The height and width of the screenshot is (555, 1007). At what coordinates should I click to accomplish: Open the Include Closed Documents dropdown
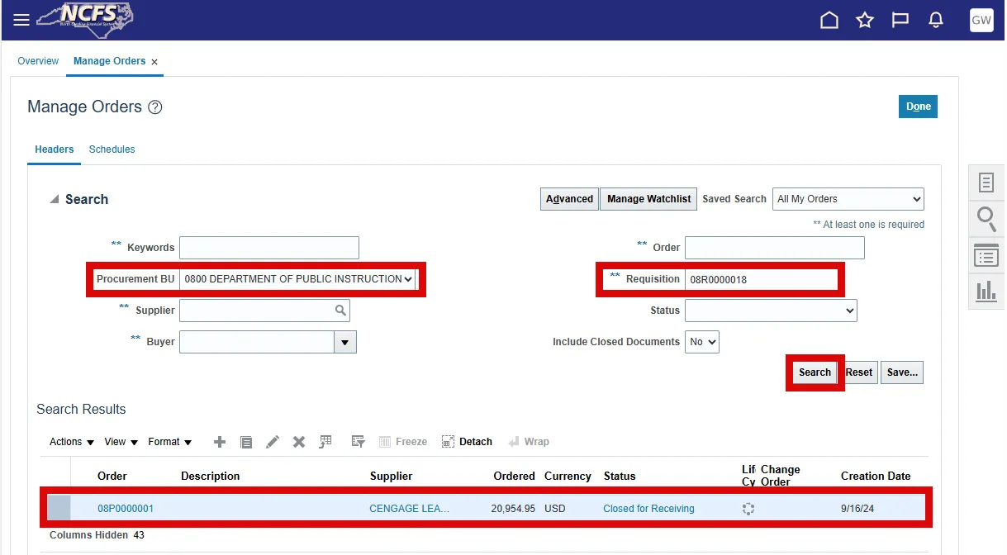[701, 342]
